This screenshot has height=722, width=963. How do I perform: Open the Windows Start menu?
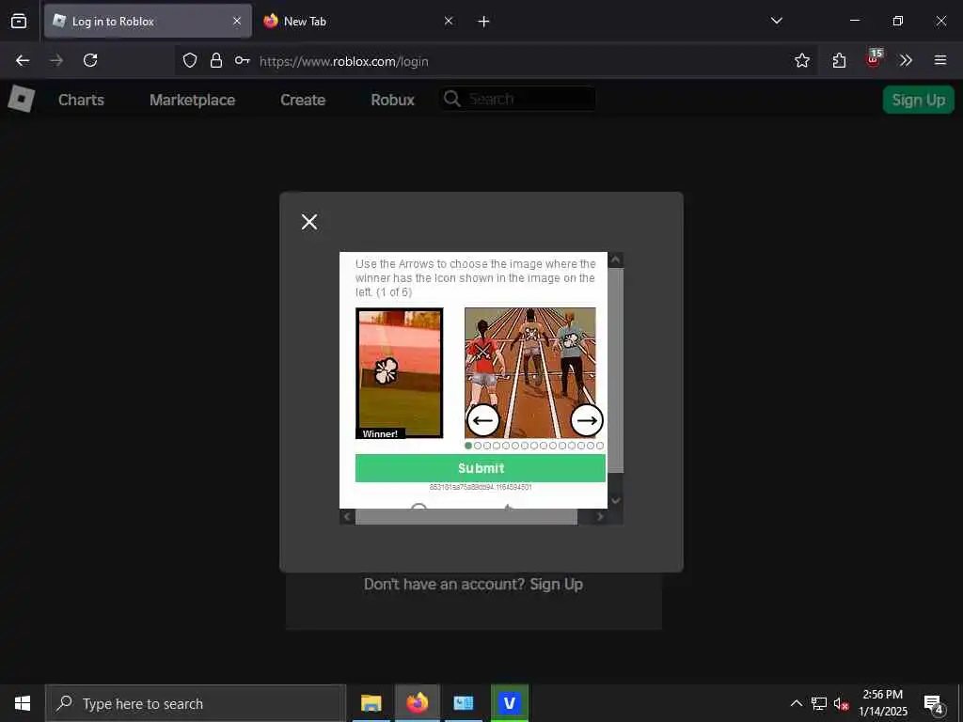(23, 703)
